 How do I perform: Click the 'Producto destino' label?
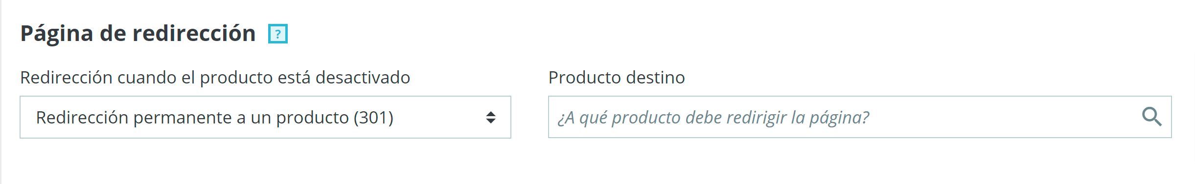pos(617,78)
